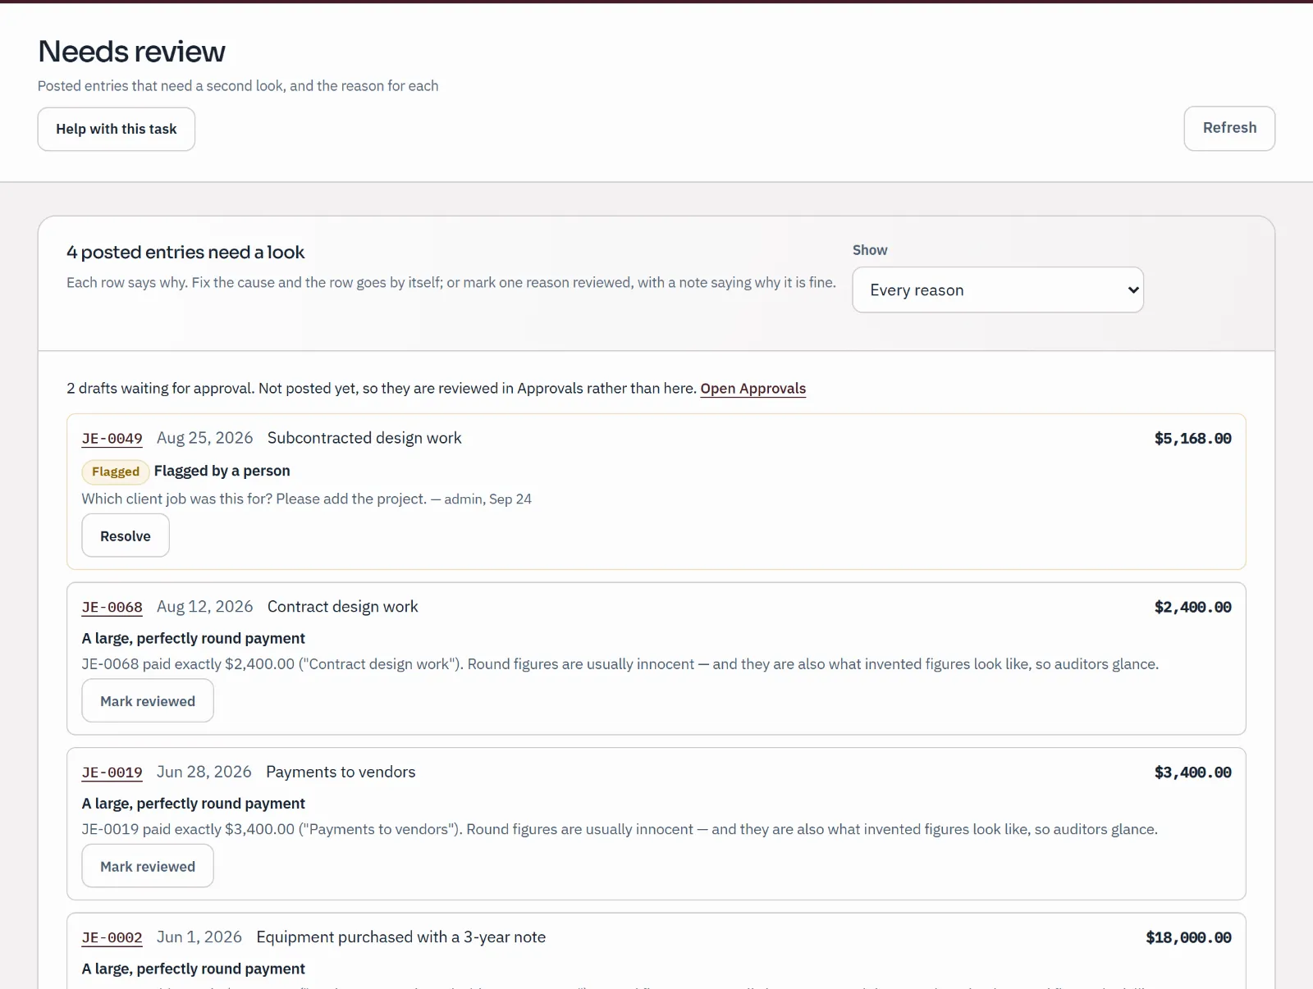Viewport: 1313px width, 989px height.
Task: Open journal entry JE-0002
Action: click(x=112, y=937)
